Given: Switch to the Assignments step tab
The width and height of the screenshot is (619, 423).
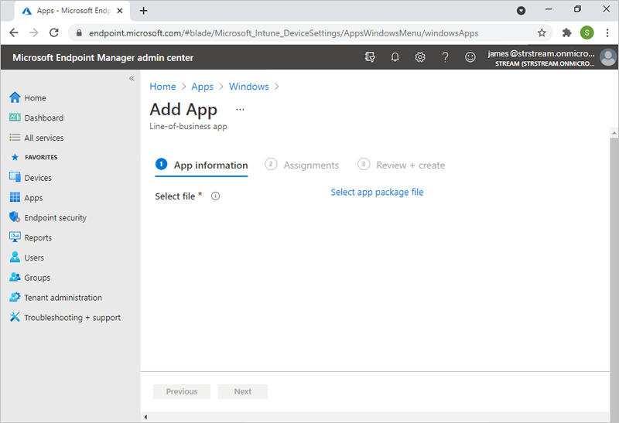Looking at the screenshot, I should point(310,165).
